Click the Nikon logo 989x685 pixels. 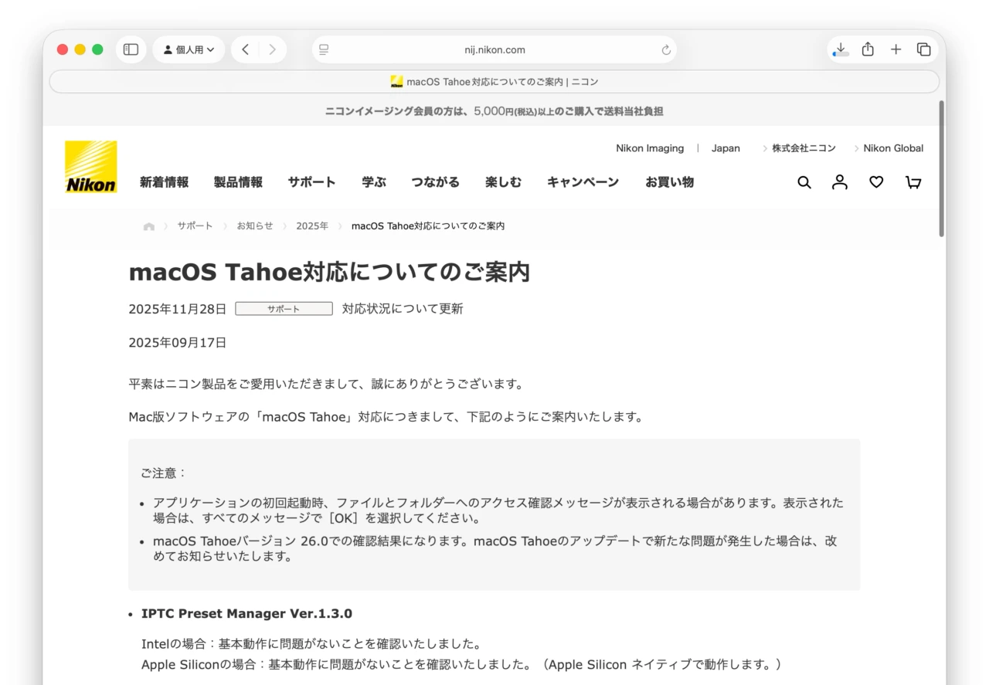[x=90, y=166]
